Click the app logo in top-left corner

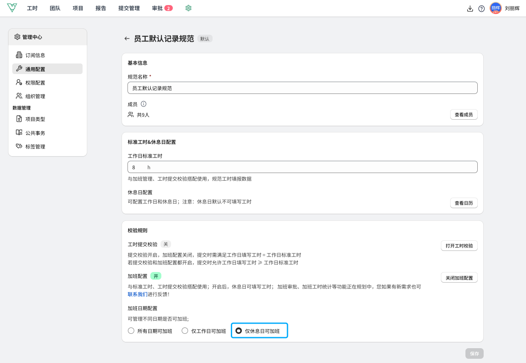tap(12, 8)
